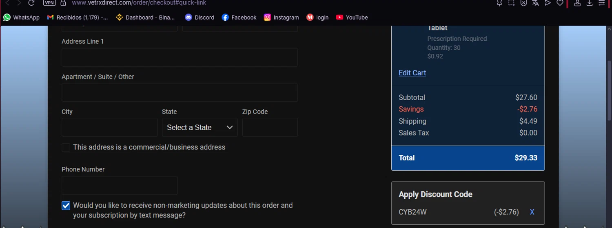Screen dimensions: 612x228
Task: Click the item price $0.92
Action: pyautogui.click(x=435, y=56)
